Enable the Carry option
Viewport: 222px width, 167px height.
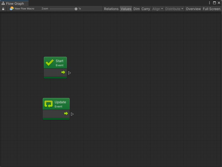[x=146, y=9]
